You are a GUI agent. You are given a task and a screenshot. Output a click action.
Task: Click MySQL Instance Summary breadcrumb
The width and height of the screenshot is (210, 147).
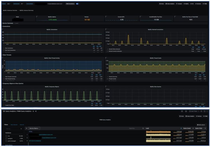pos(27,10)
